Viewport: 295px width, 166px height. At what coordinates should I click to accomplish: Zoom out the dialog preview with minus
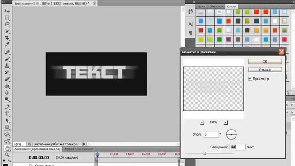tap(202, 122)
